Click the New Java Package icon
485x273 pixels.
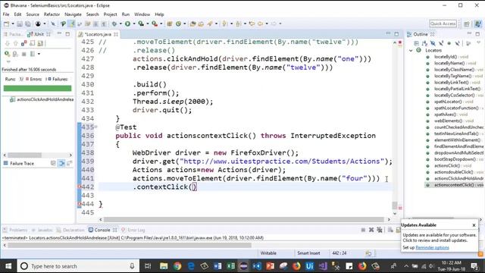169,24
